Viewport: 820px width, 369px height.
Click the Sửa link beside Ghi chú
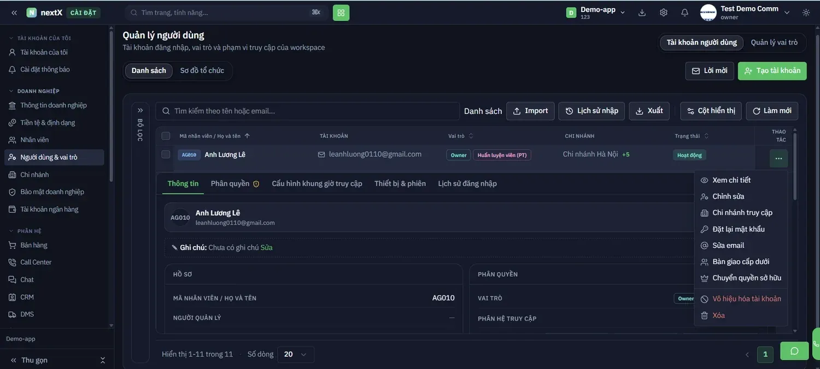(266, 248)
